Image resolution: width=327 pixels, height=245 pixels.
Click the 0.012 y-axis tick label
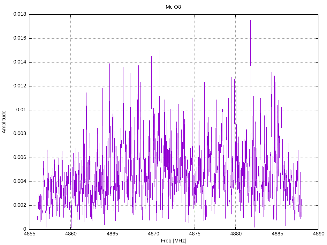click(20, 86)
